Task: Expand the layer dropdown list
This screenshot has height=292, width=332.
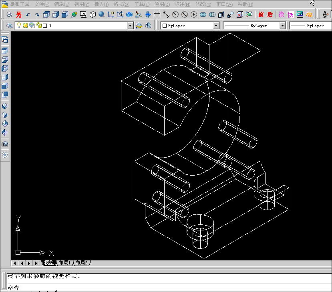Action: click(131, 26)
